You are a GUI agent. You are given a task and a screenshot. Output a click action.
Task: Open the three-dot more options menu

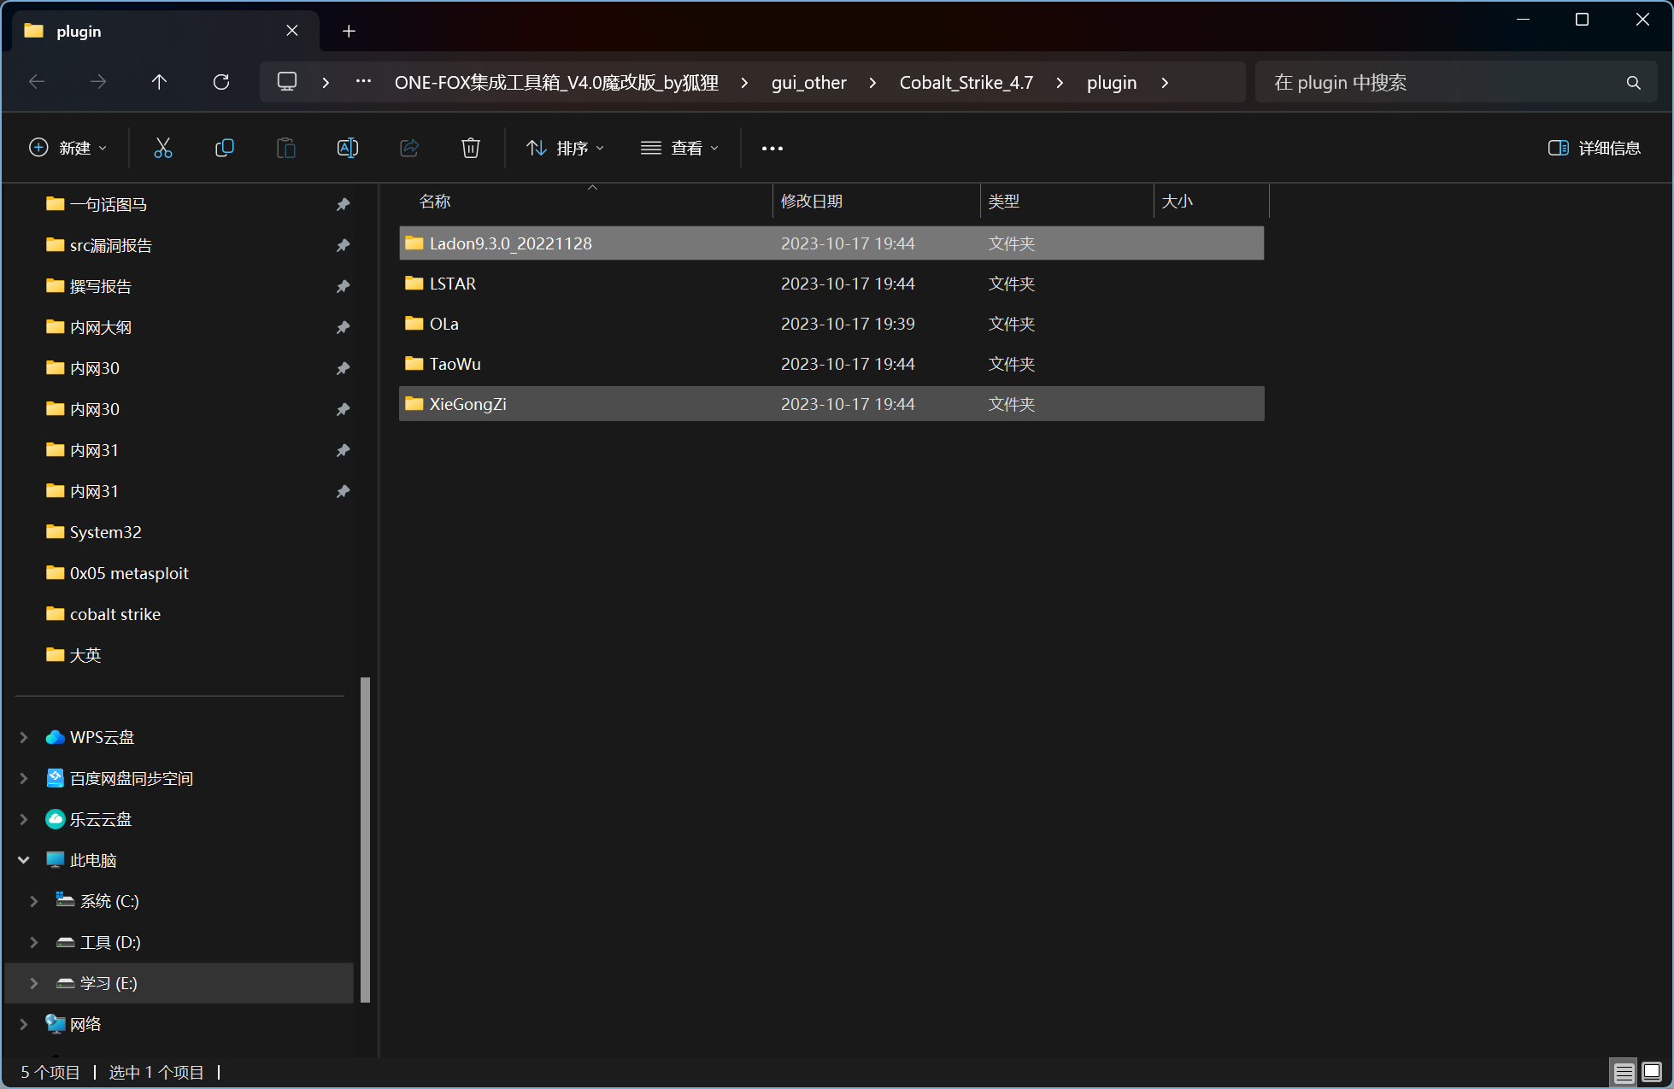pyautogui.click(x=772, y=148)
